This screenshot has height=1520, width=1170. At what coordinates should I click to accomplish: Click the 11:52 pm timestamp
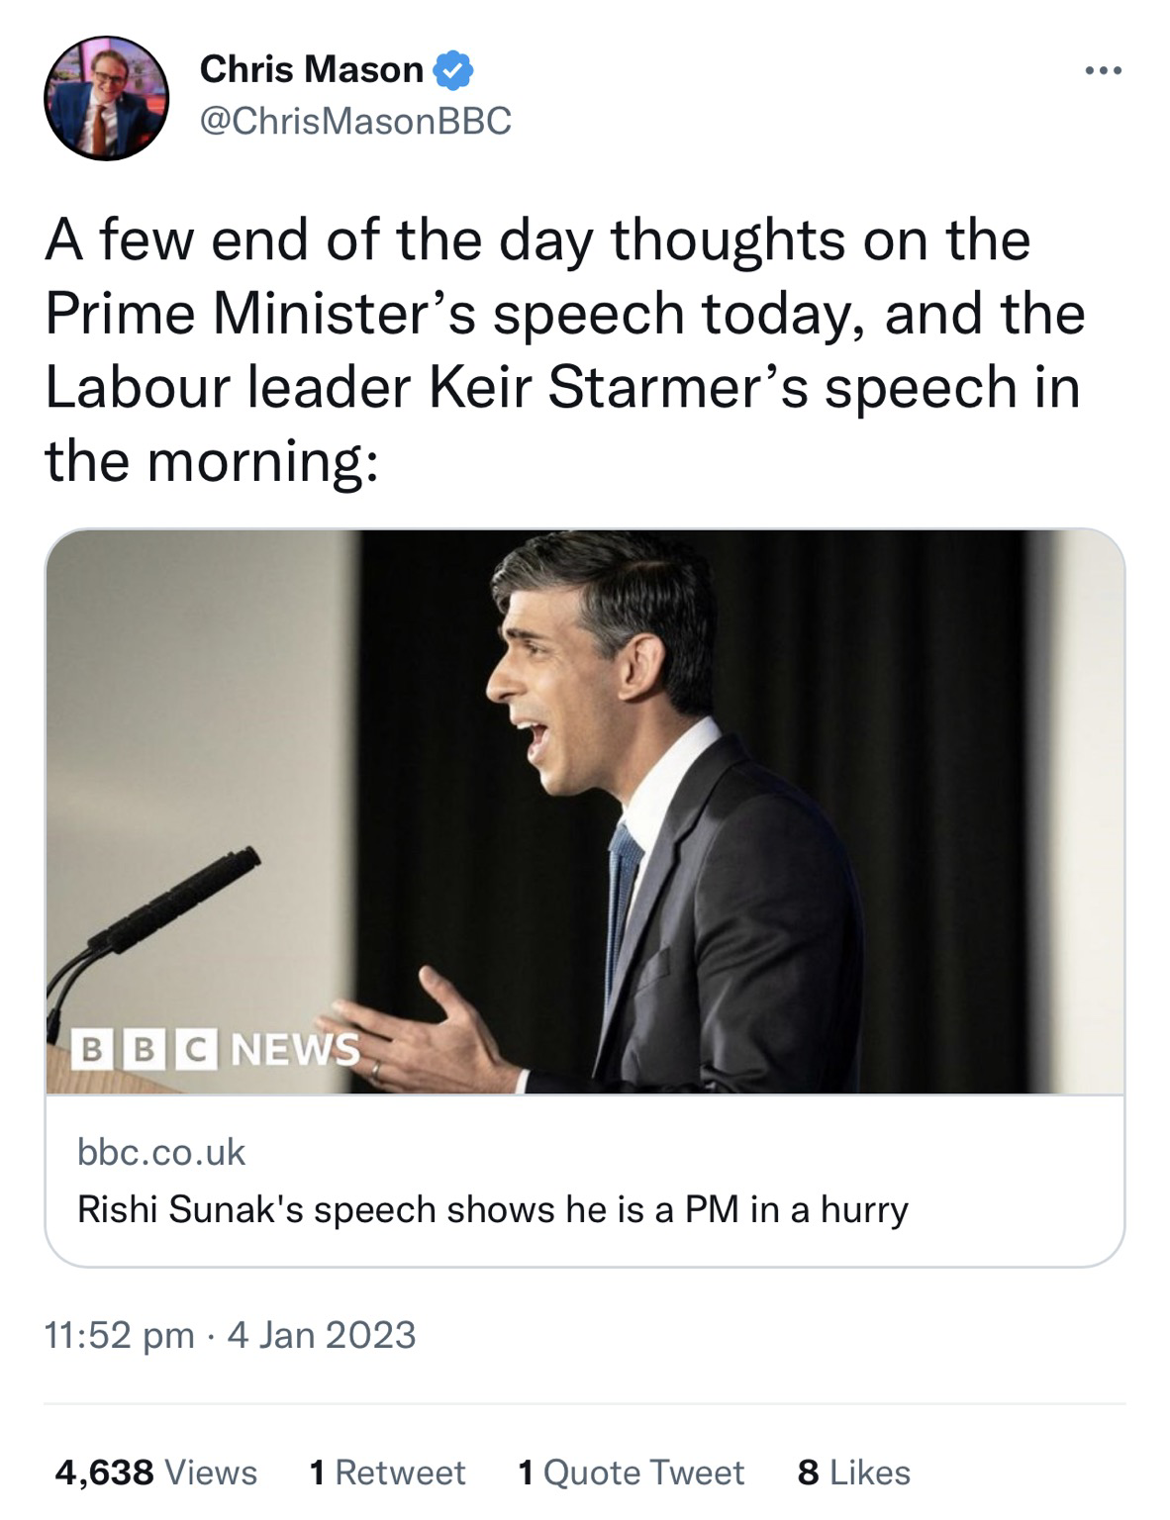point(119,1335)
